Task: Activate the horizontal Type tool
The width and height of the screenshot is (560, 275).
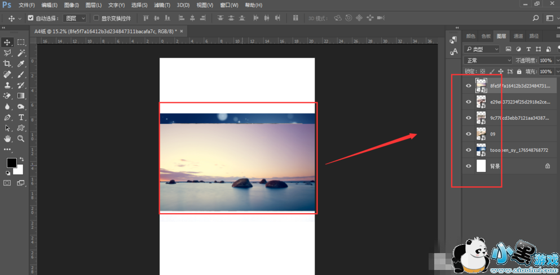Action: pyautogui.click(x=21, y=117)
